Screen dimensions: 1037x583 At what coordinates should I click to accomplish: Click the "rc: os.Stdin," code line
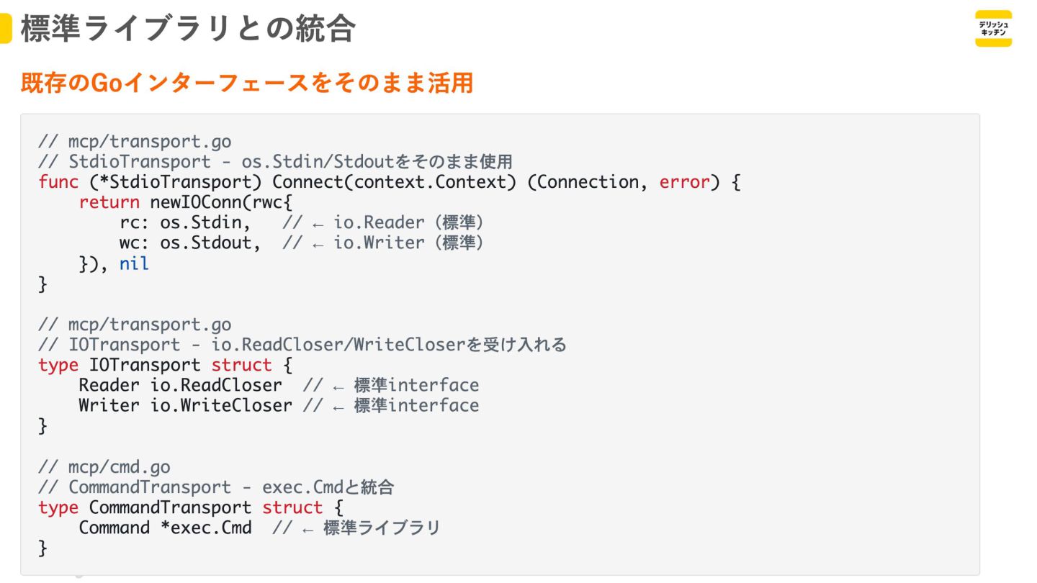click(x=185, y=222)
